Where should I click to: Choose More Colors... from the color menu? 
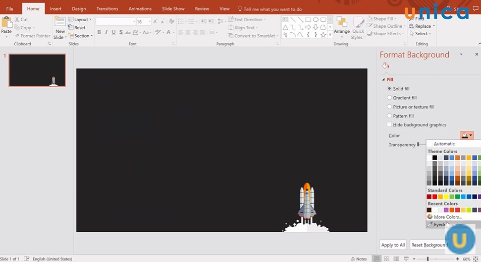coord(447,217)
